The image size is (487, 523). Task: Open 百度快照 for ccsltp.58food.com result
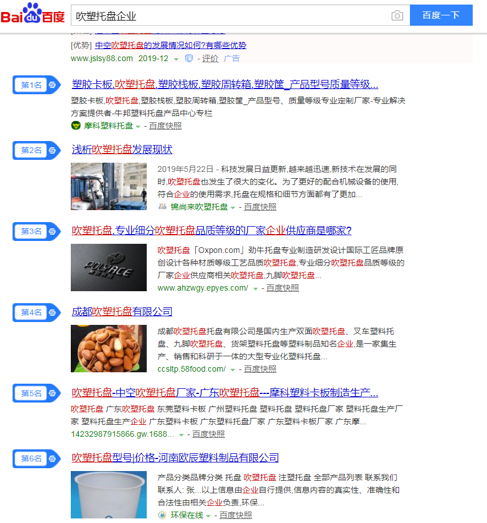(x=260, y=369)
